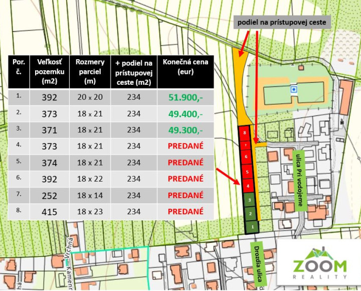Screen dimensions: 361x291
Task: Click the blue marker on the sports field
Action: pyautogui.click(x=294, y=89)
